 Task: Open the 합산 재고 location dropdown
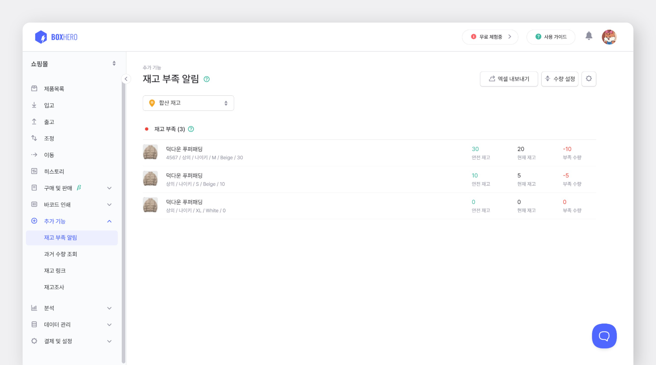pyautogui.click(x=188, y=103)
